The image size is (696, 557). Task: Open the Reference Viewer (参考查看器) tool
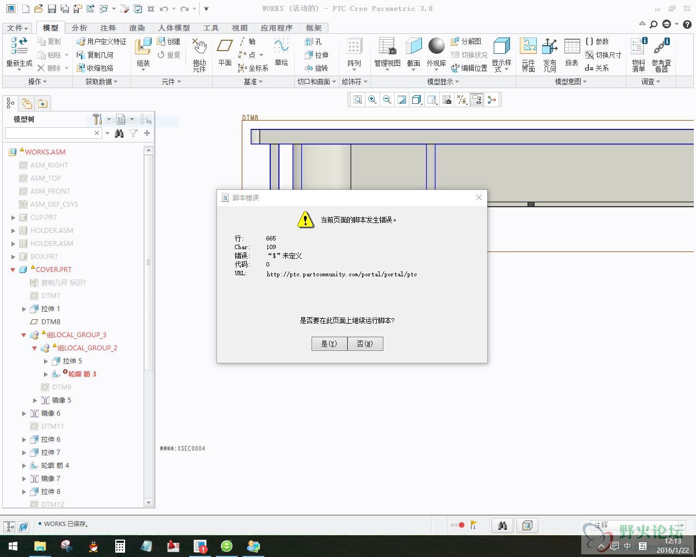(661, 47)
